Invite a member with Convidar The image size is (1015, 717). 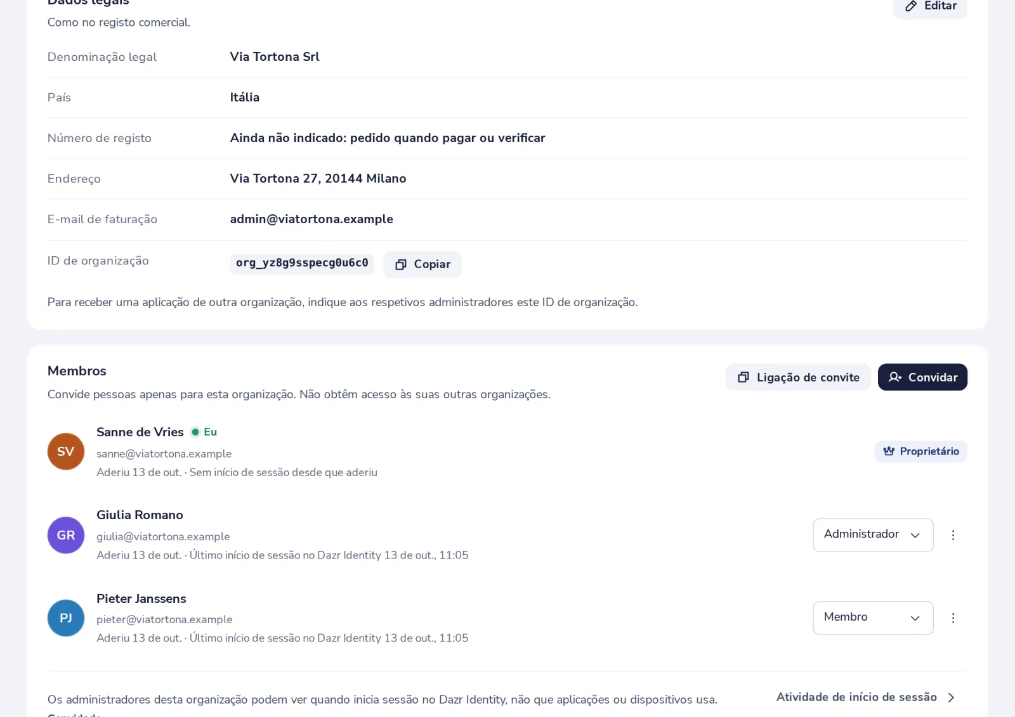tap(922, 377)
